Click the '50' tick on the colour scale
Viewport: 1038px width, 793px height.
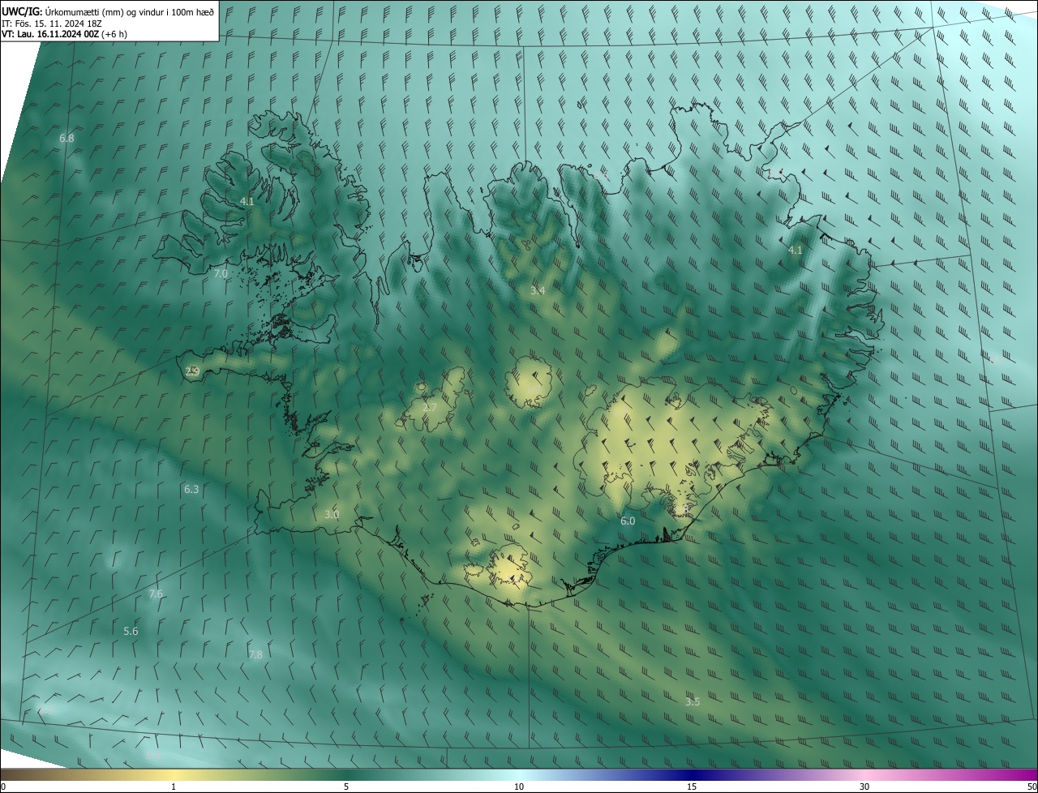1032,787
